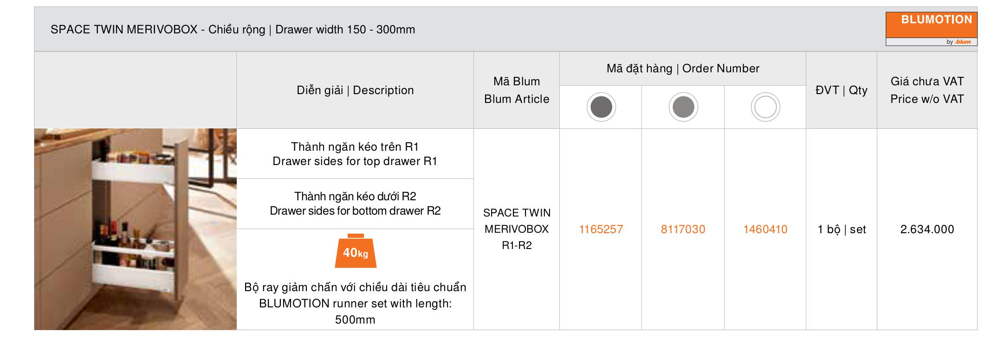Click order number 8117030
Viewport: 1004px width, 344px height.
coord(683,229)
